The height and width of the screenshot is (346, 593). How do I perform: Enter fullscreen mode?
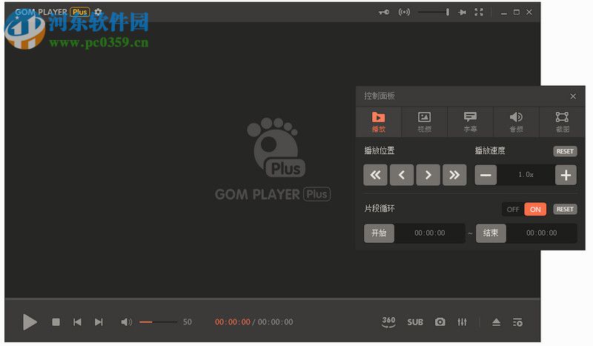479,12
